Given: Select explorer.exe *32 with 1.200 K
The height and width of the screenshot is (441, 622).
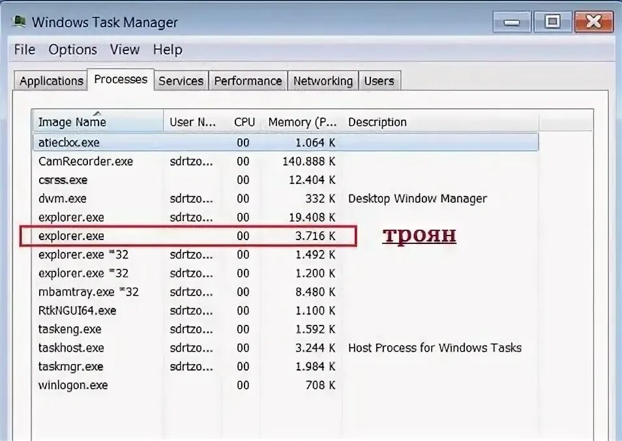Looking at the screenshot, I should pyautogui.click(x=285, y=273).
